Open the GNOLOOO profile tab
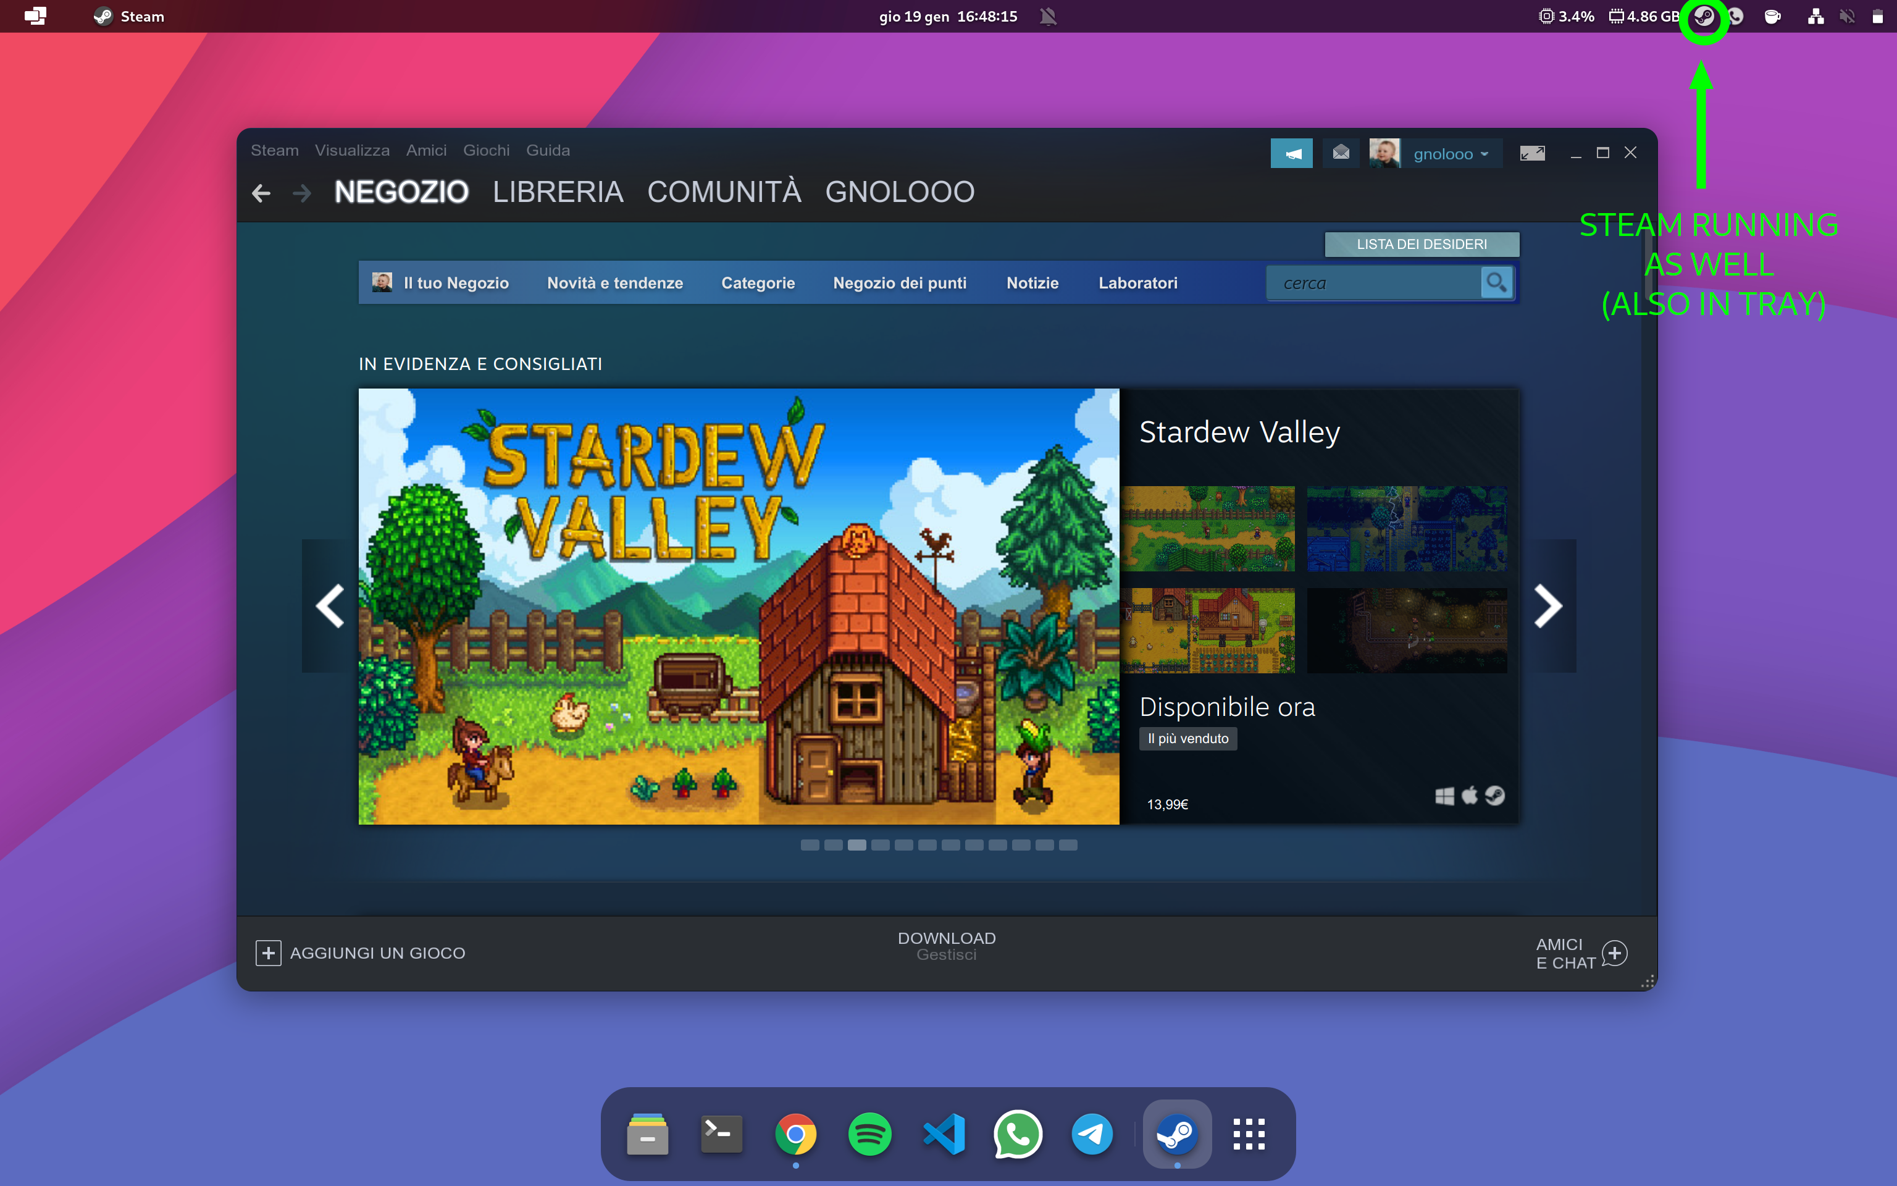Image resolution: width=1897 pixels, height=1186 pixels. click(x=900, y=192)
